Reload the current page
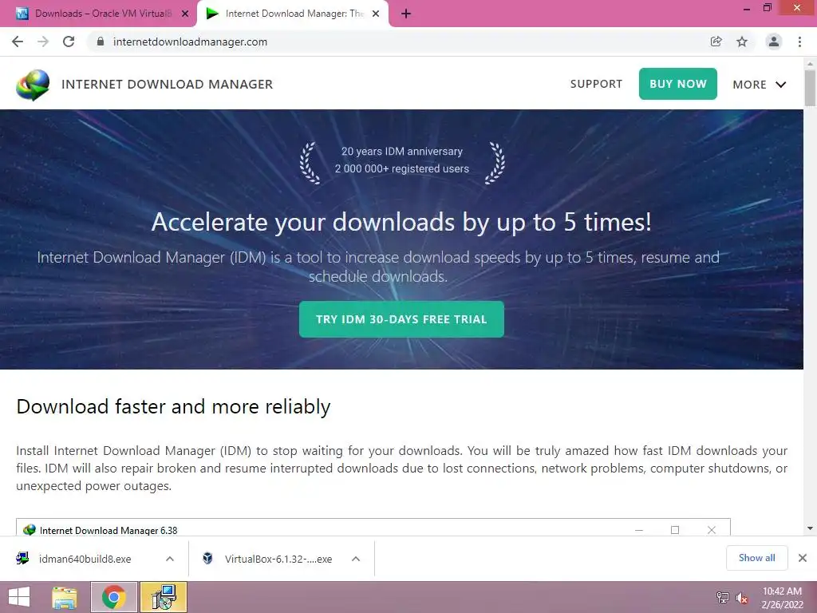This screenshot has width=817, height=613. click(69, 42)
